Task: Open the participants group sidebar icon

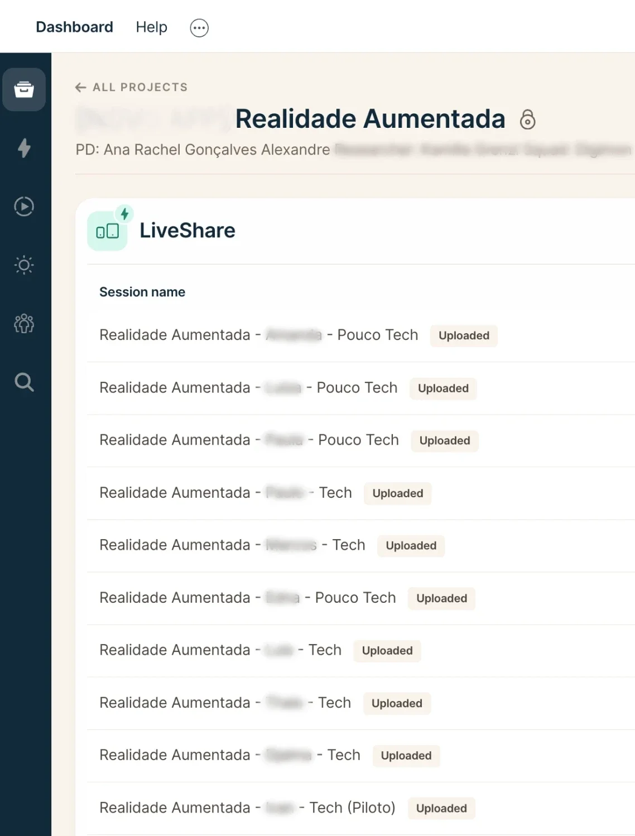Action: point(24,324)
